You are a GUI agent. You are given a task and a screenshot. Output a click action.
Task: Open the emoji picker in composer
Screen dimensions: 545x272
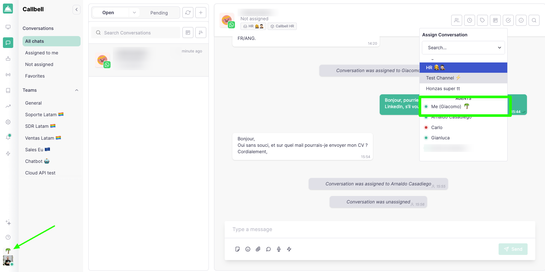point(248,249)
